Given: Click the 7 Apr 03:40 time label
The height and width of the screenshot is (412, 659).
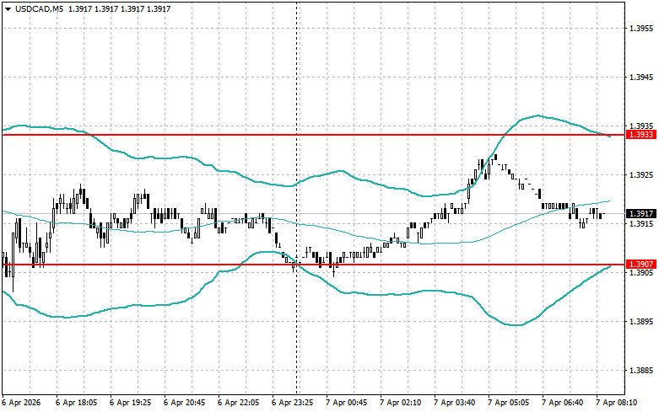Looking at the screenshot, I should coord(454,403).
